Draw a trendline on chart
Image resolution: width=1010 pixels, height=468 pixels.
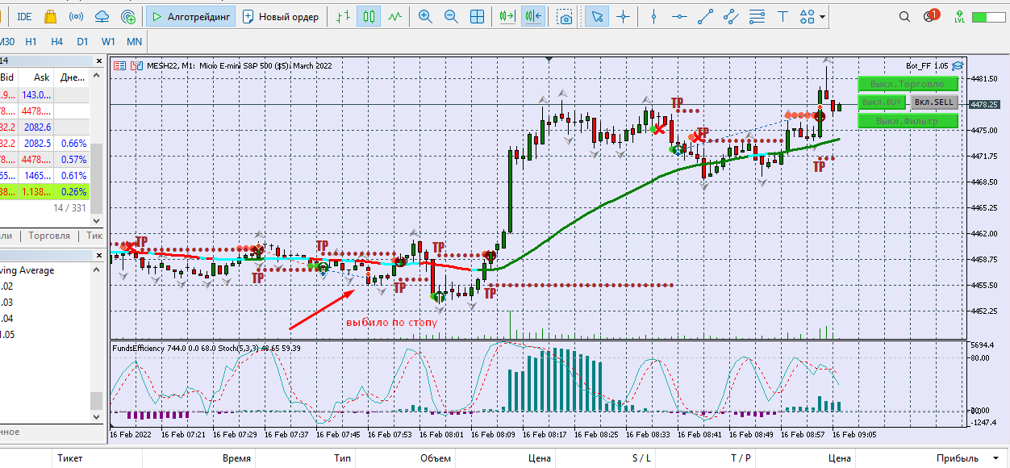(x=705, y=16)
